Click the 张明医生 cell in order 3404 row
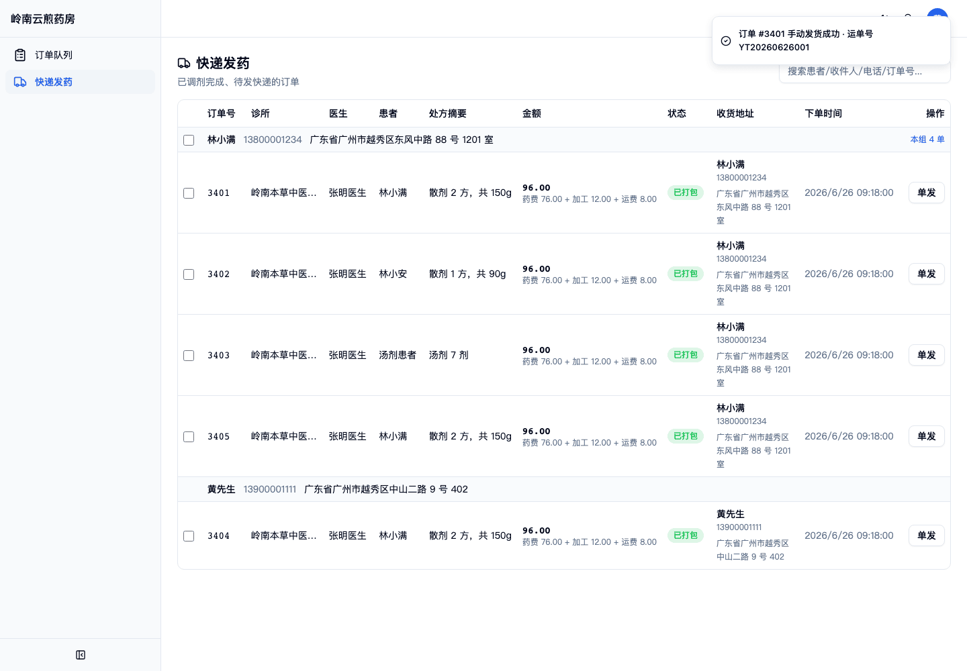The height and width of the screenshot is (671, 967). click(x=348, y=535)
